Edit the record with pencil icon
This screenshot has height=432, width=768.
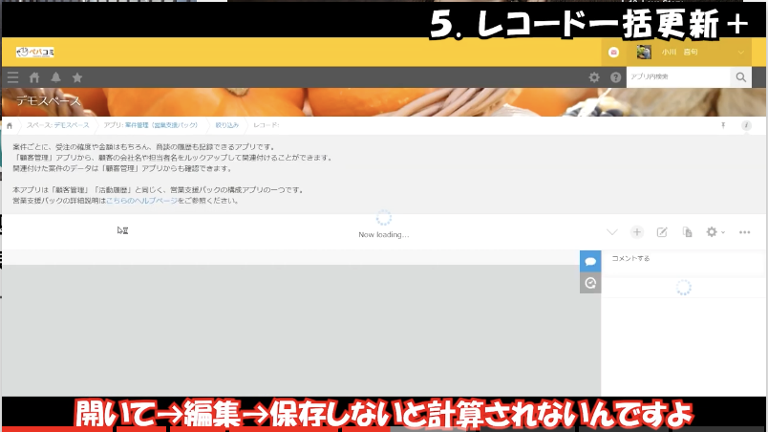coord(662,232)
